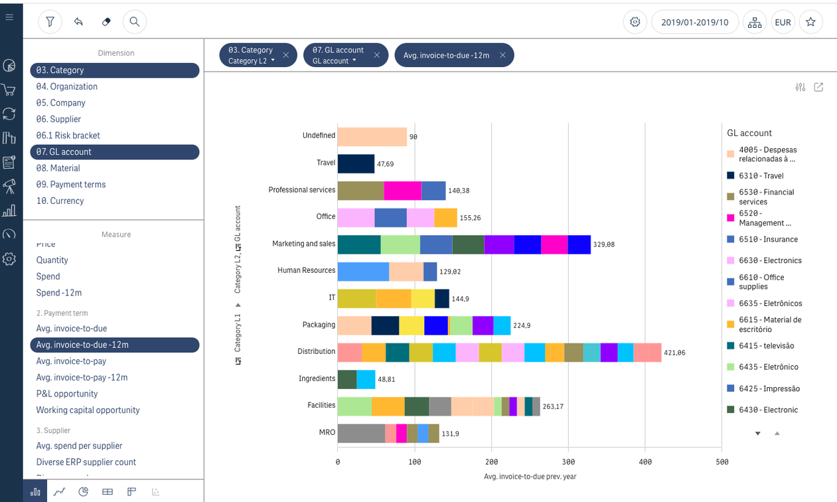837x502 pixels.
Task: Click the star favorites icon
Action: pos(810,22)
